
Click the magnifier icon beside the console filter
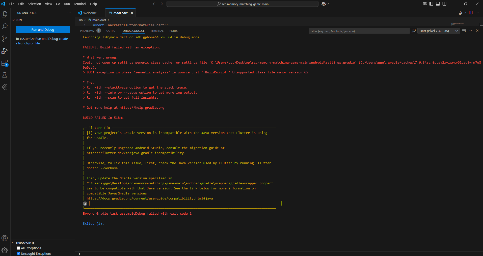coord(414,31)
